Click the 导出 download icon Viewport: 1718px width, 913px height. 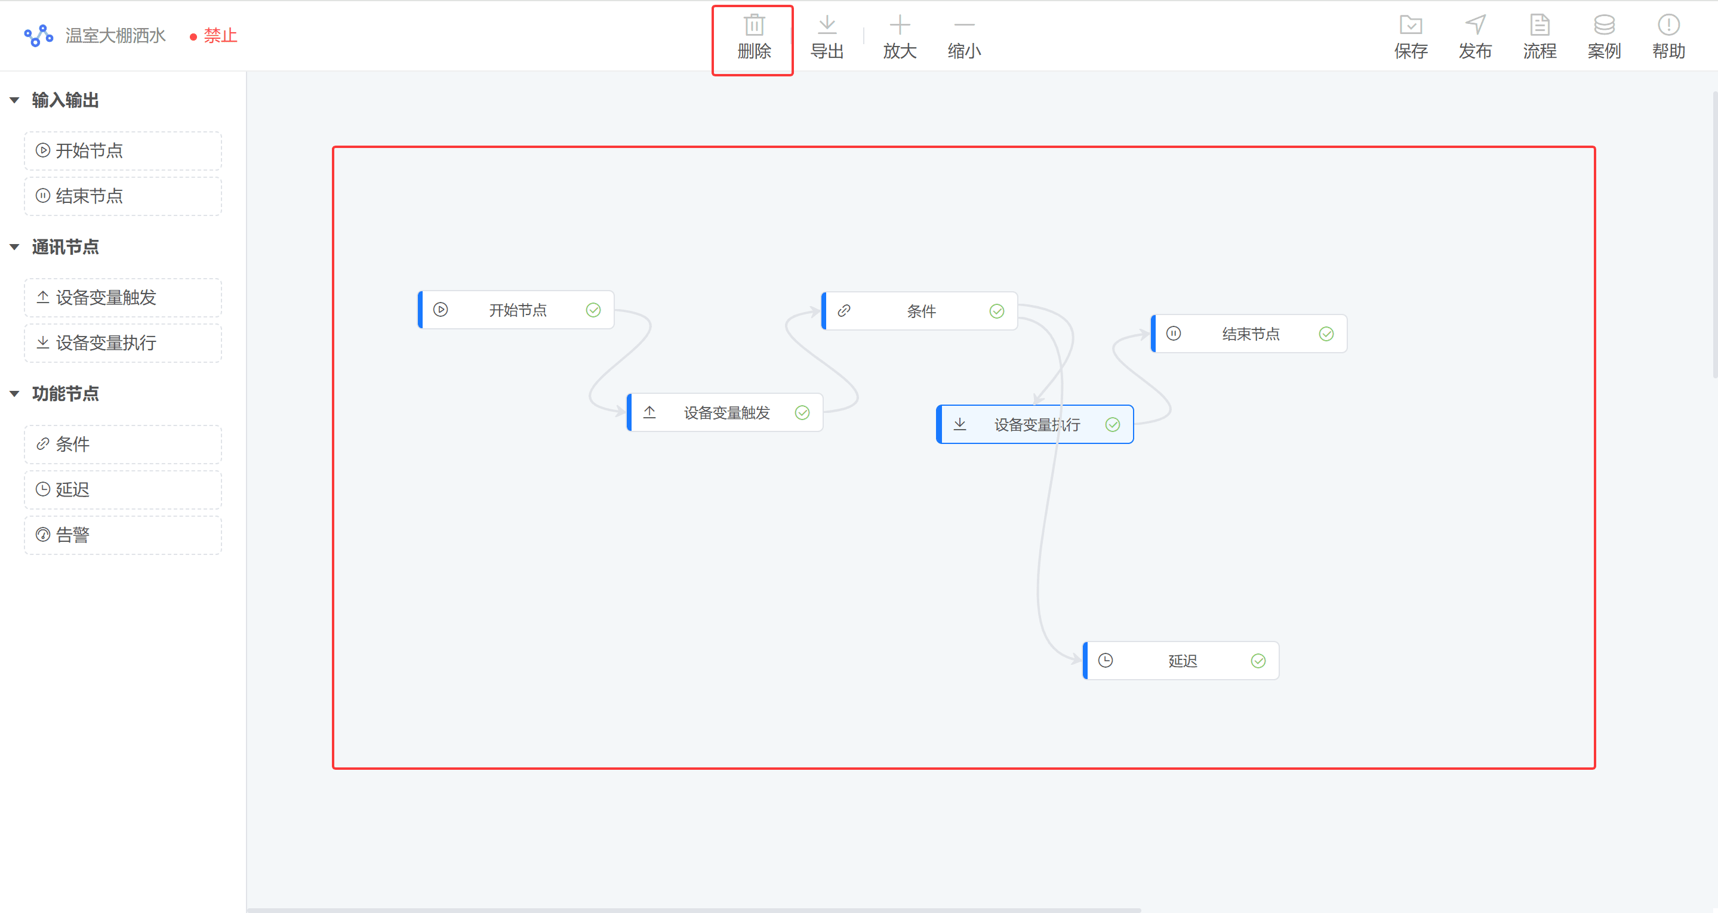click(827, 25)
